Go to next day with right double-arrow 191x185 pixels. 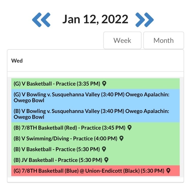point(144,20)
